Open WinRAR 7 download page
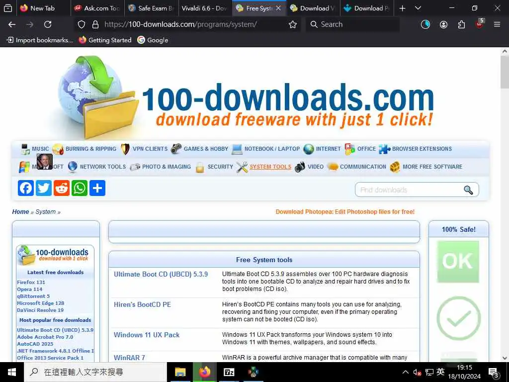 point(129,358)
